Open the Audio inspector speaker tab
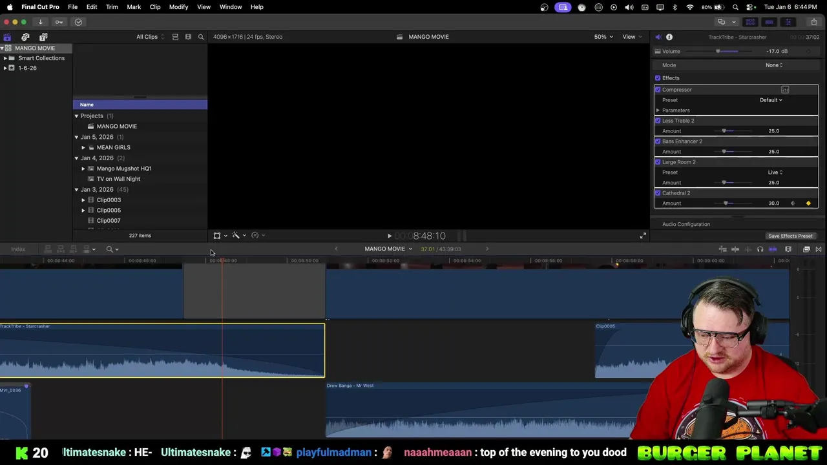 (658, 37)
